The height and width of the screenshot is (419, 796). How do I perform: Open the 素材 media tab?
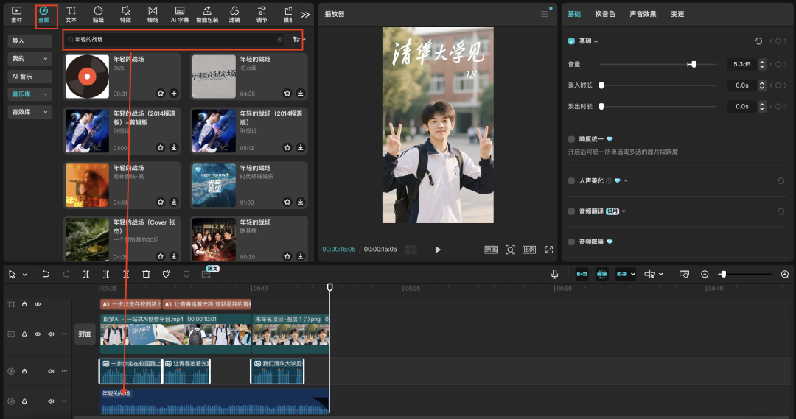(x=17, y=14)
